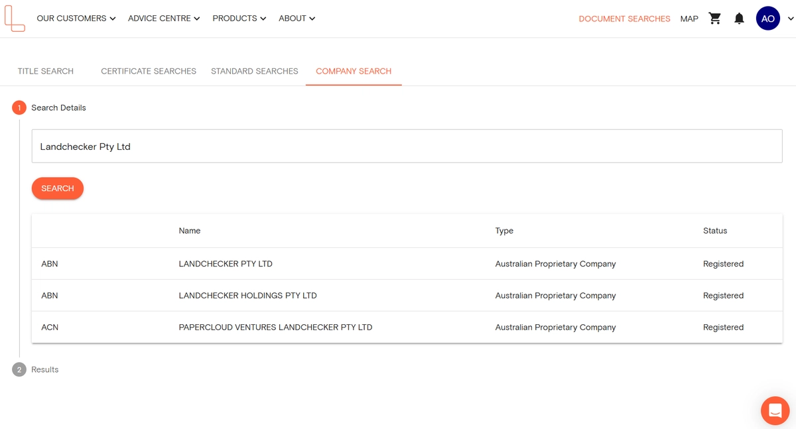Switch to the STANDARD SEARCHES tab
Viewport: 796px width, 429px height.
coord(254,71)
